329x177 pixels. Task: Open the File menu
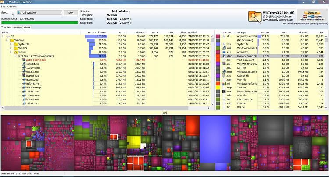[3, 7]
